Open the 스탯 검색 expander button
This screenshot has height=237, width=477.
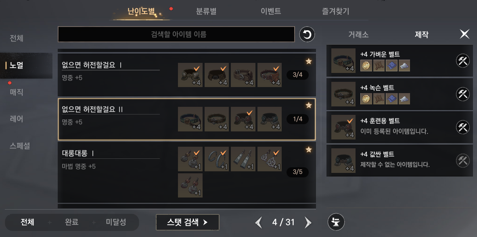[187, 222]
